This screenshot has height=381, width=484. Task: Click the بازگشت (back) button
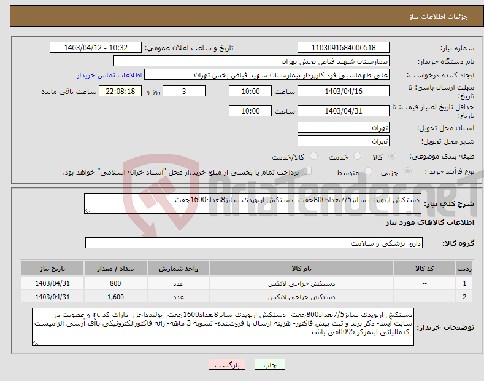[x=227, y=364]
